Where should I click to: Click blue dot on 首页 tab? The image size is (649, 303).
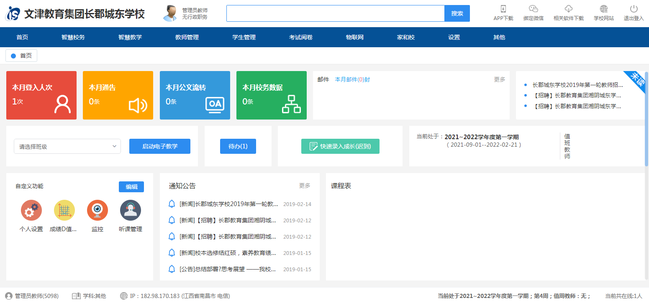click(13, 56)
